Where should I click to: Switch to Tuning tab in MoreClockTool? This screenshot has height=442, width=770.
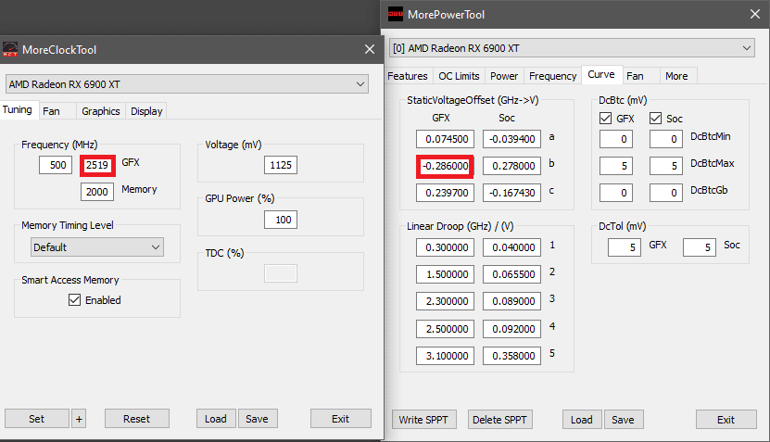coord(18,109)
